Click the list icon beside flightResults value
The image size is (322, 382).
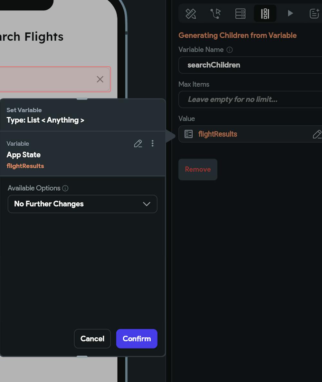[x=188, y=134]
